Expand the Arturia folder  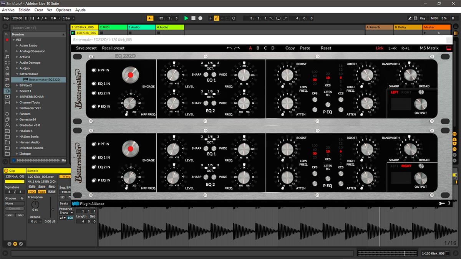tap(17, 57)
